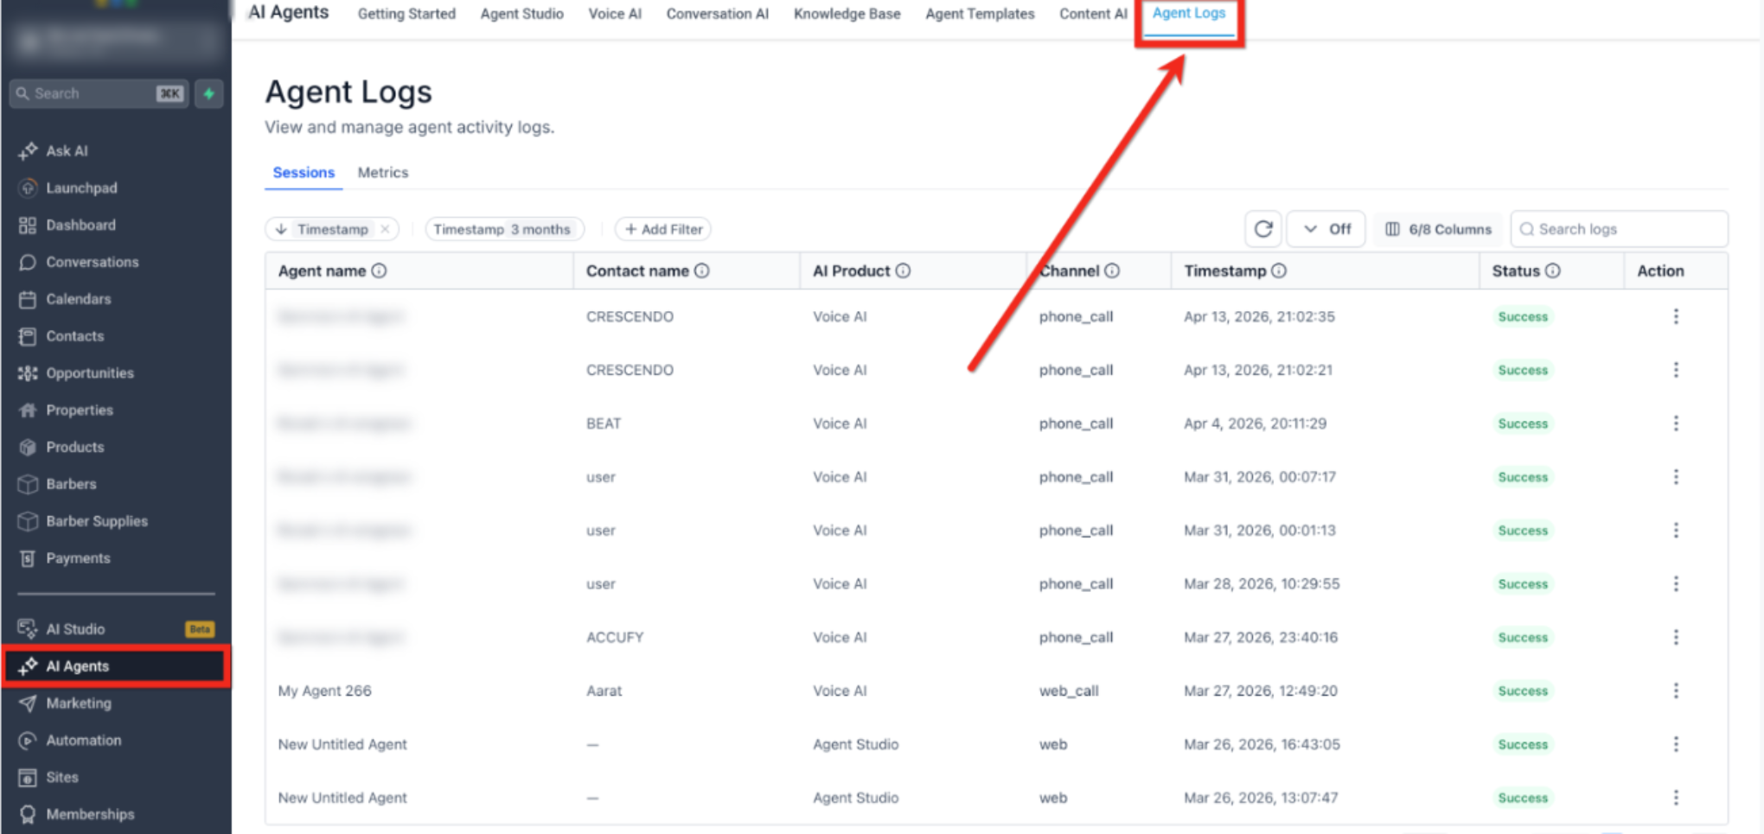Remove the Timestamp sort chip
1764x834 pixels.
coord(385,229)
